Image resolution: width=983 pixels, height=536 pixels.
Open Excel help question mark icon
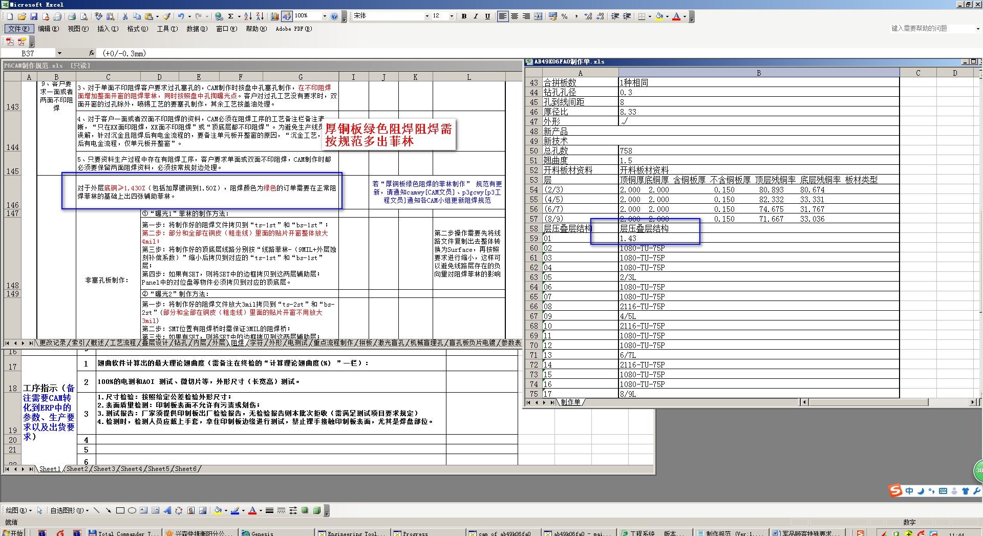coord(334,16)
